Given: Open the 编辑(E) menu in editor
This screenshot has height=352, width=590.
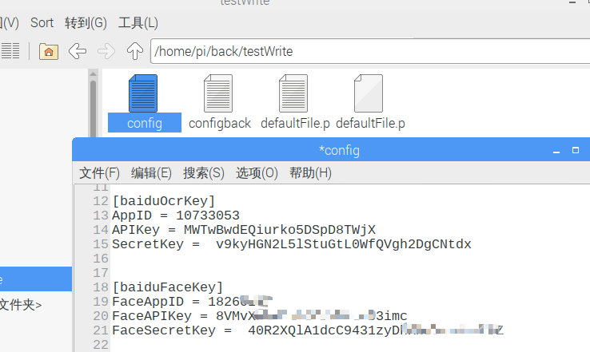Looking at the screenshot, I should coord(151,173).
